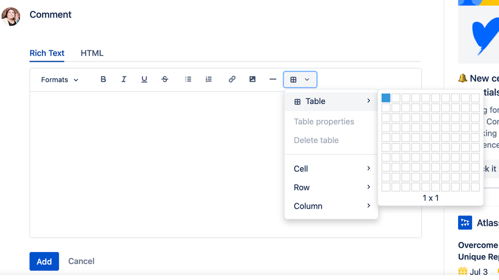499x280 pixels.
Task: Select the highlighted 1x1 table grid cell
Action: (x=386, y=98)
